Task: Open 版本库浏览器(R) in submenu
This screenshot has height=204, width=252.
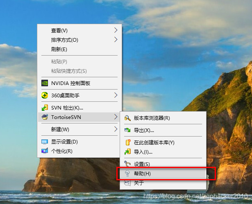Action: tap(163, 118)
